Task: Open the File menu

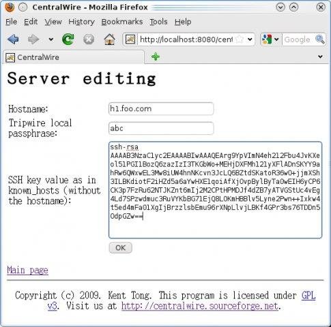Action: 12,22
